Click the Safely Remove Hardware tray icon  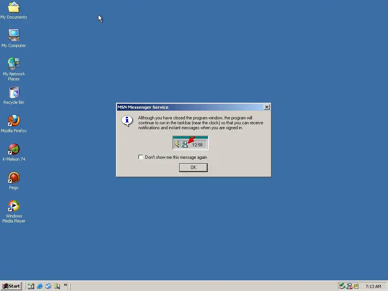342,286
